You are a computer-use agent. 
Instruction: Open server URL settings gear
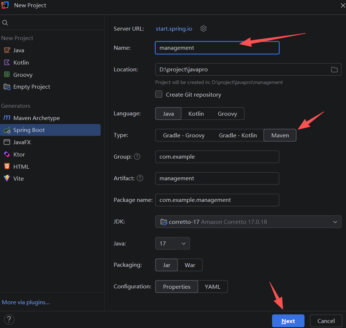tap(203, 28)
